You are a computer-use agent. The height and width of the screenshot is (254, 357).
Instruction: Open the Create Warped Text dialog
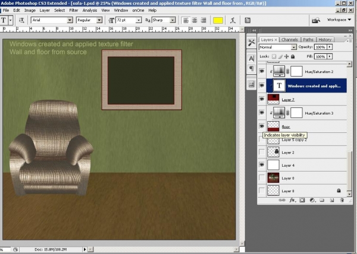pos(233,20)
